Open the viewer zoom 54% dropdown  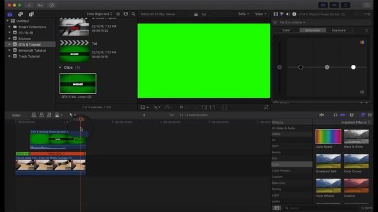(244, 14)
